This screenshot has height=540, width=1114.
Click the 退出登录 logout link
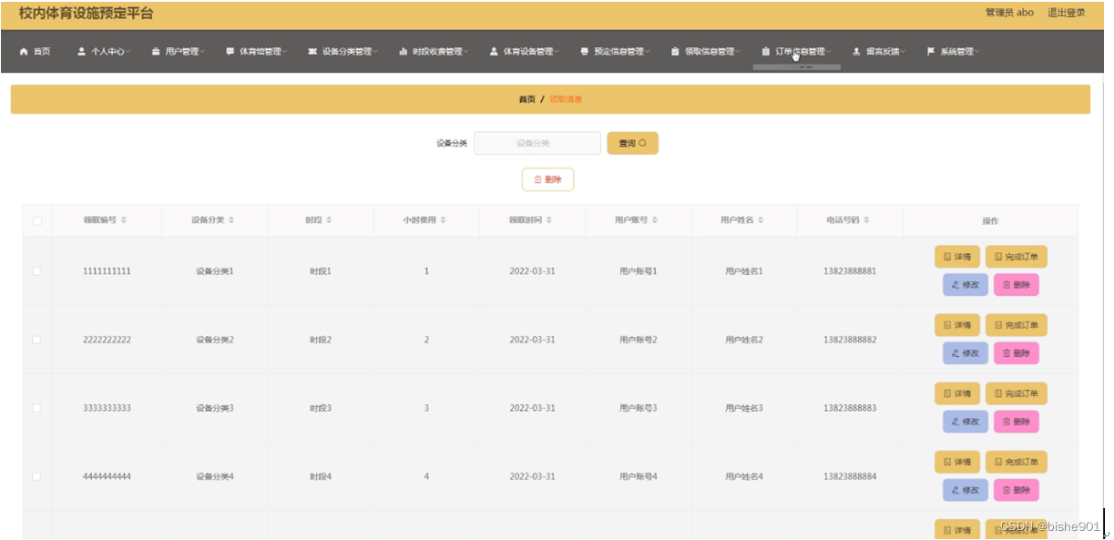click(x=1066, y=13)
